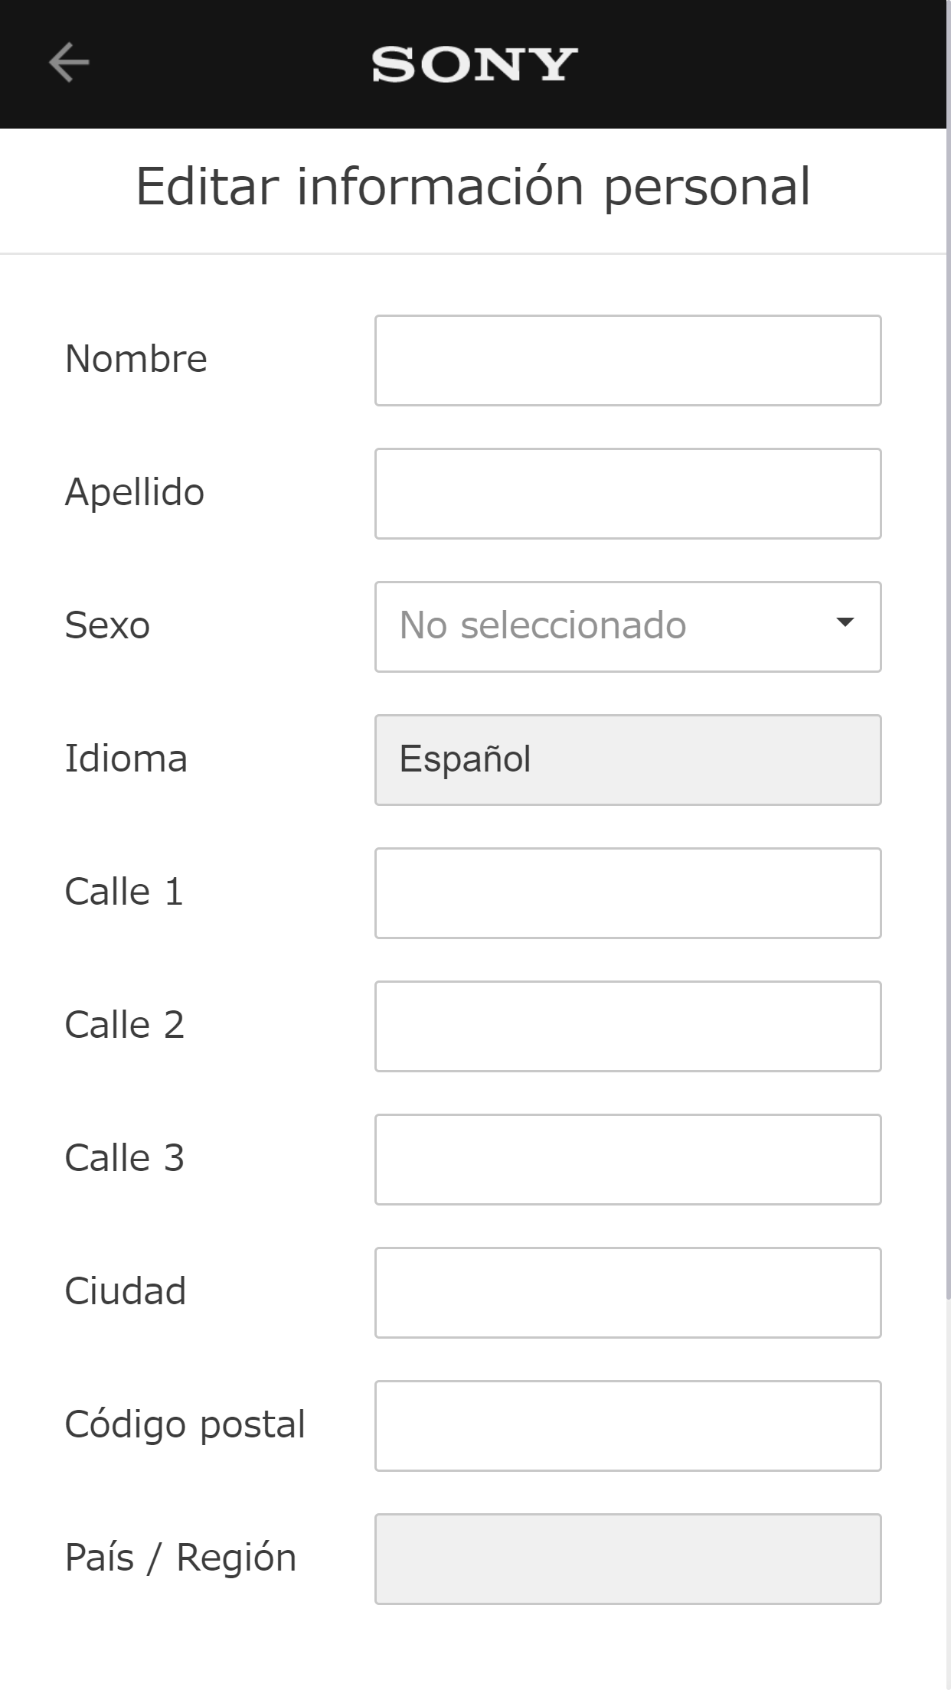Click the Nombre input field
The width and height of the screenshot is (951, 1690).
628,361
